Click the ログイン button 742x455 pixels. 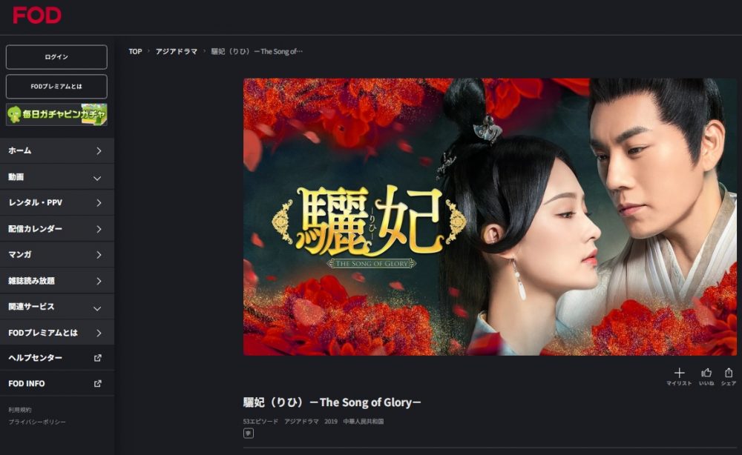56,57
